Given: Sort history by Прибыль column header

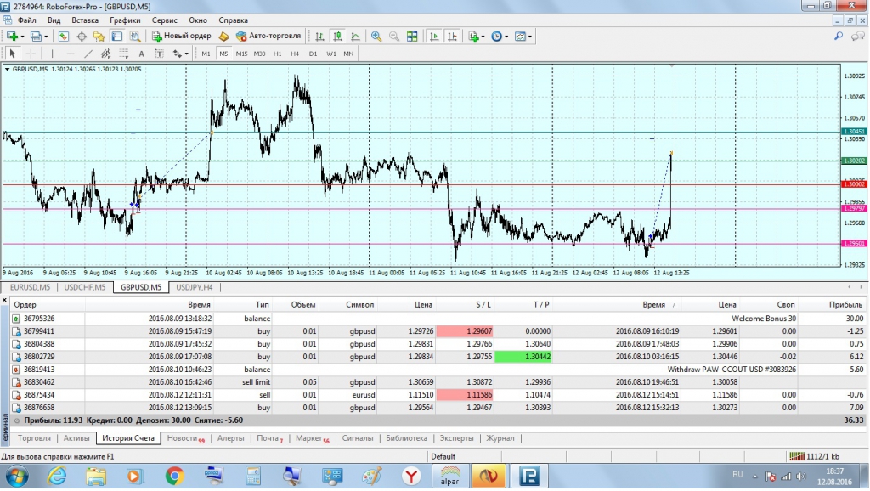Looking at the screenshot, I should point(848,303).
